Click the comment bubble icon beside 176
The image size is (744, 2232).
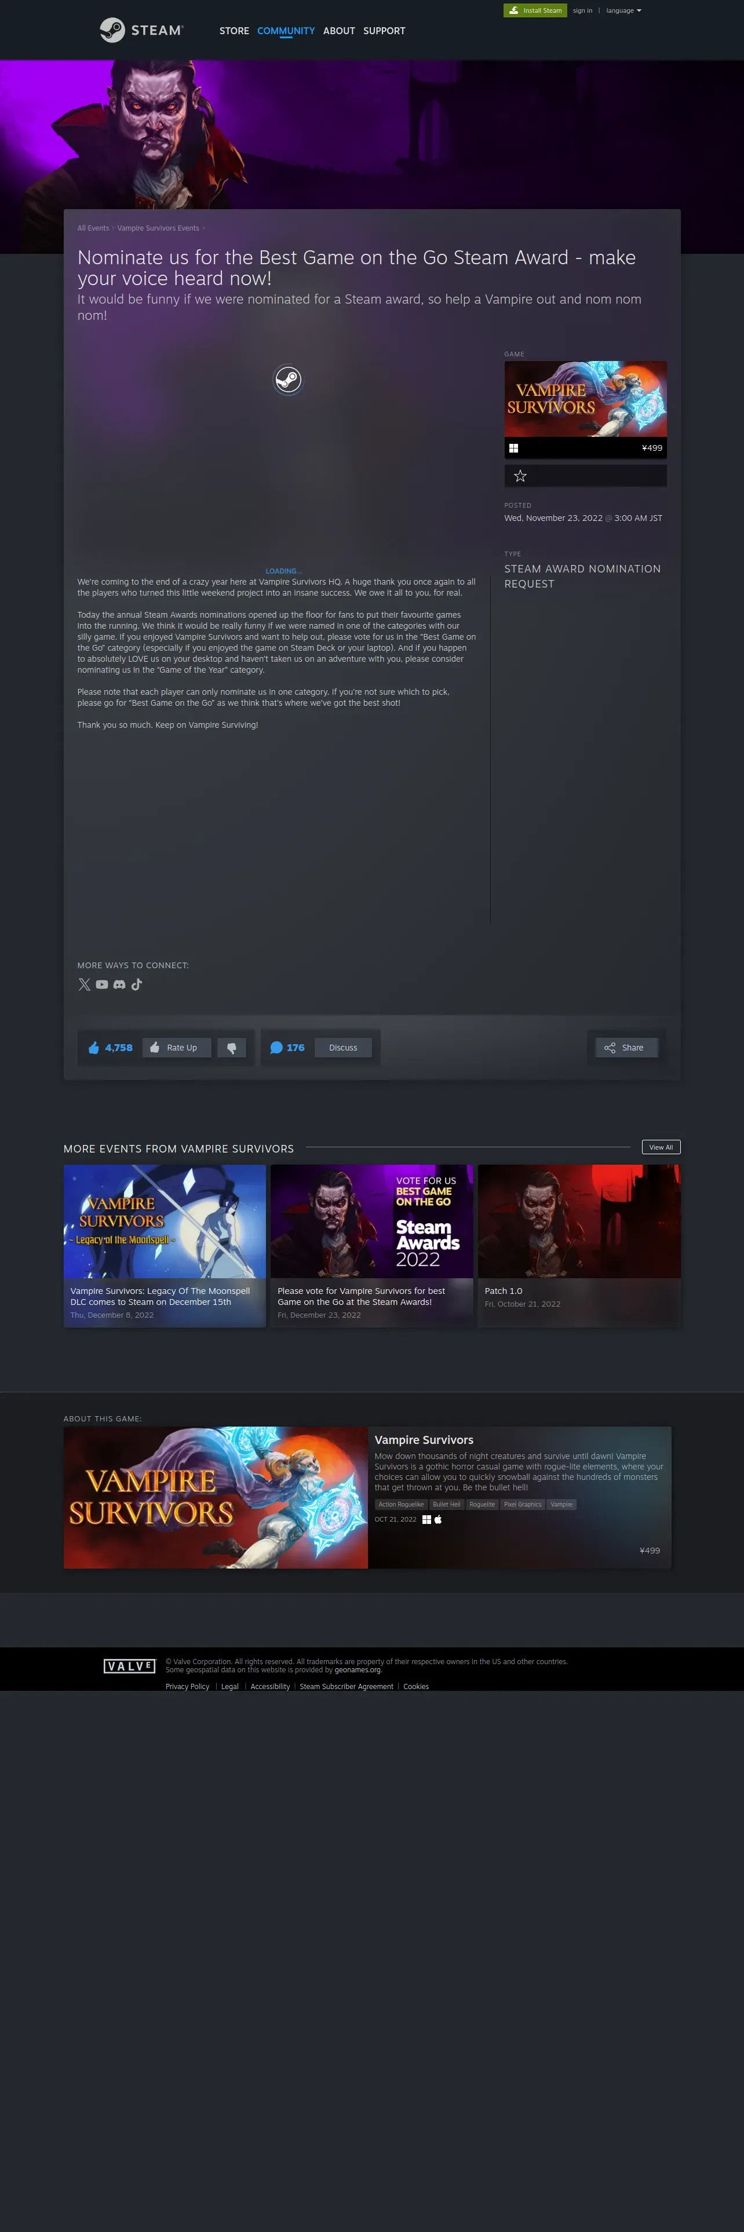[276, 1048]
